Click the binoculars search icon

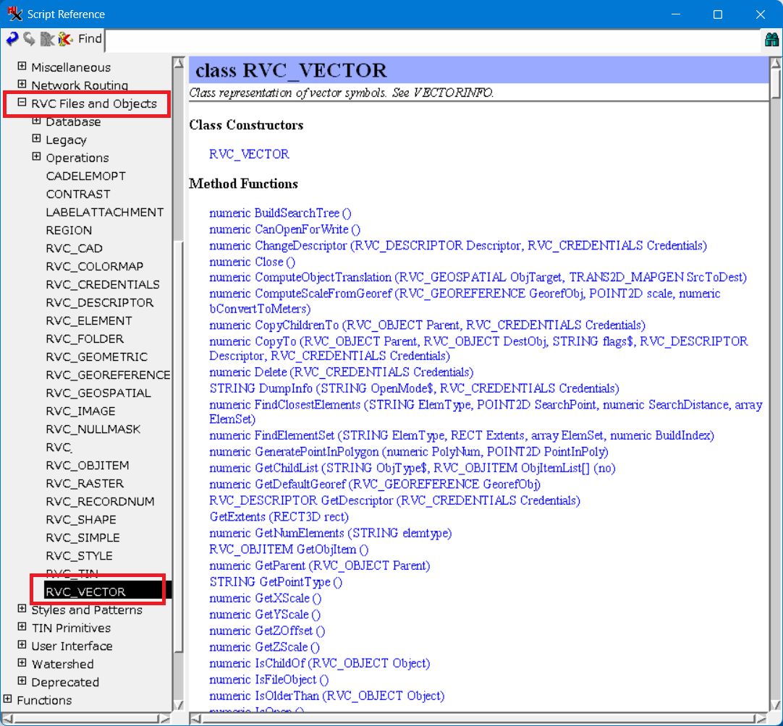click(771, 40)
